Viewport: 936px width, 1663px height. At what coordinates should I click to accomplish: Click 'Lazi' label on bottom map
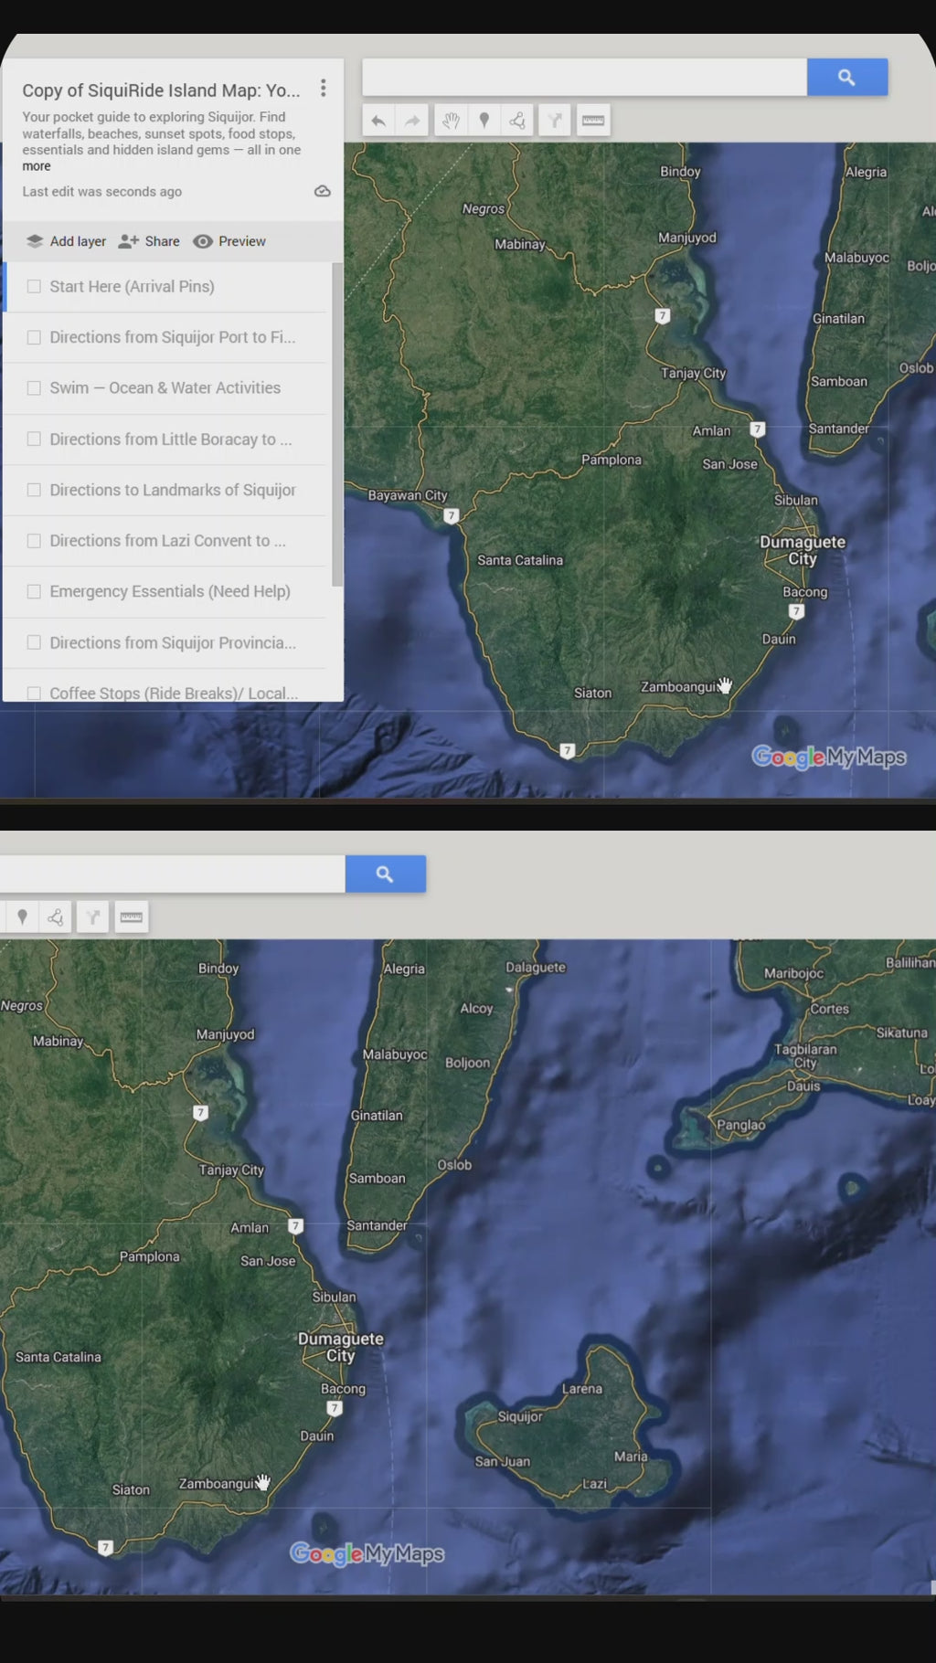click(595, 1484)
